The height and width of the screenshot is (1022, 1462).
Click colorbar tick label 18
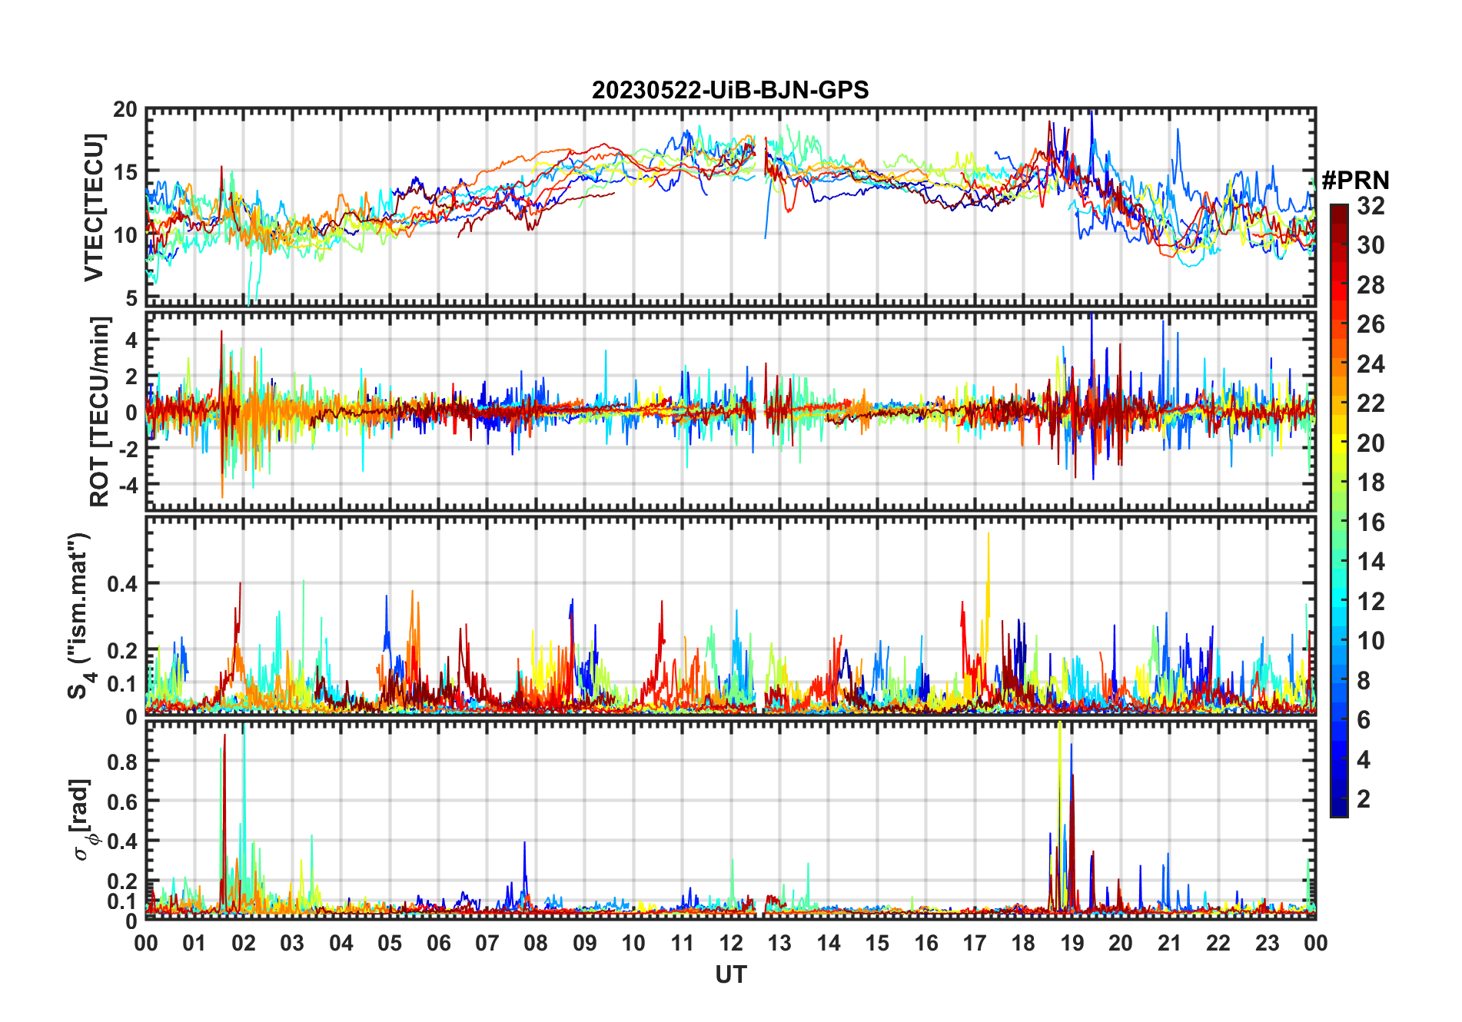point(1371,483)
